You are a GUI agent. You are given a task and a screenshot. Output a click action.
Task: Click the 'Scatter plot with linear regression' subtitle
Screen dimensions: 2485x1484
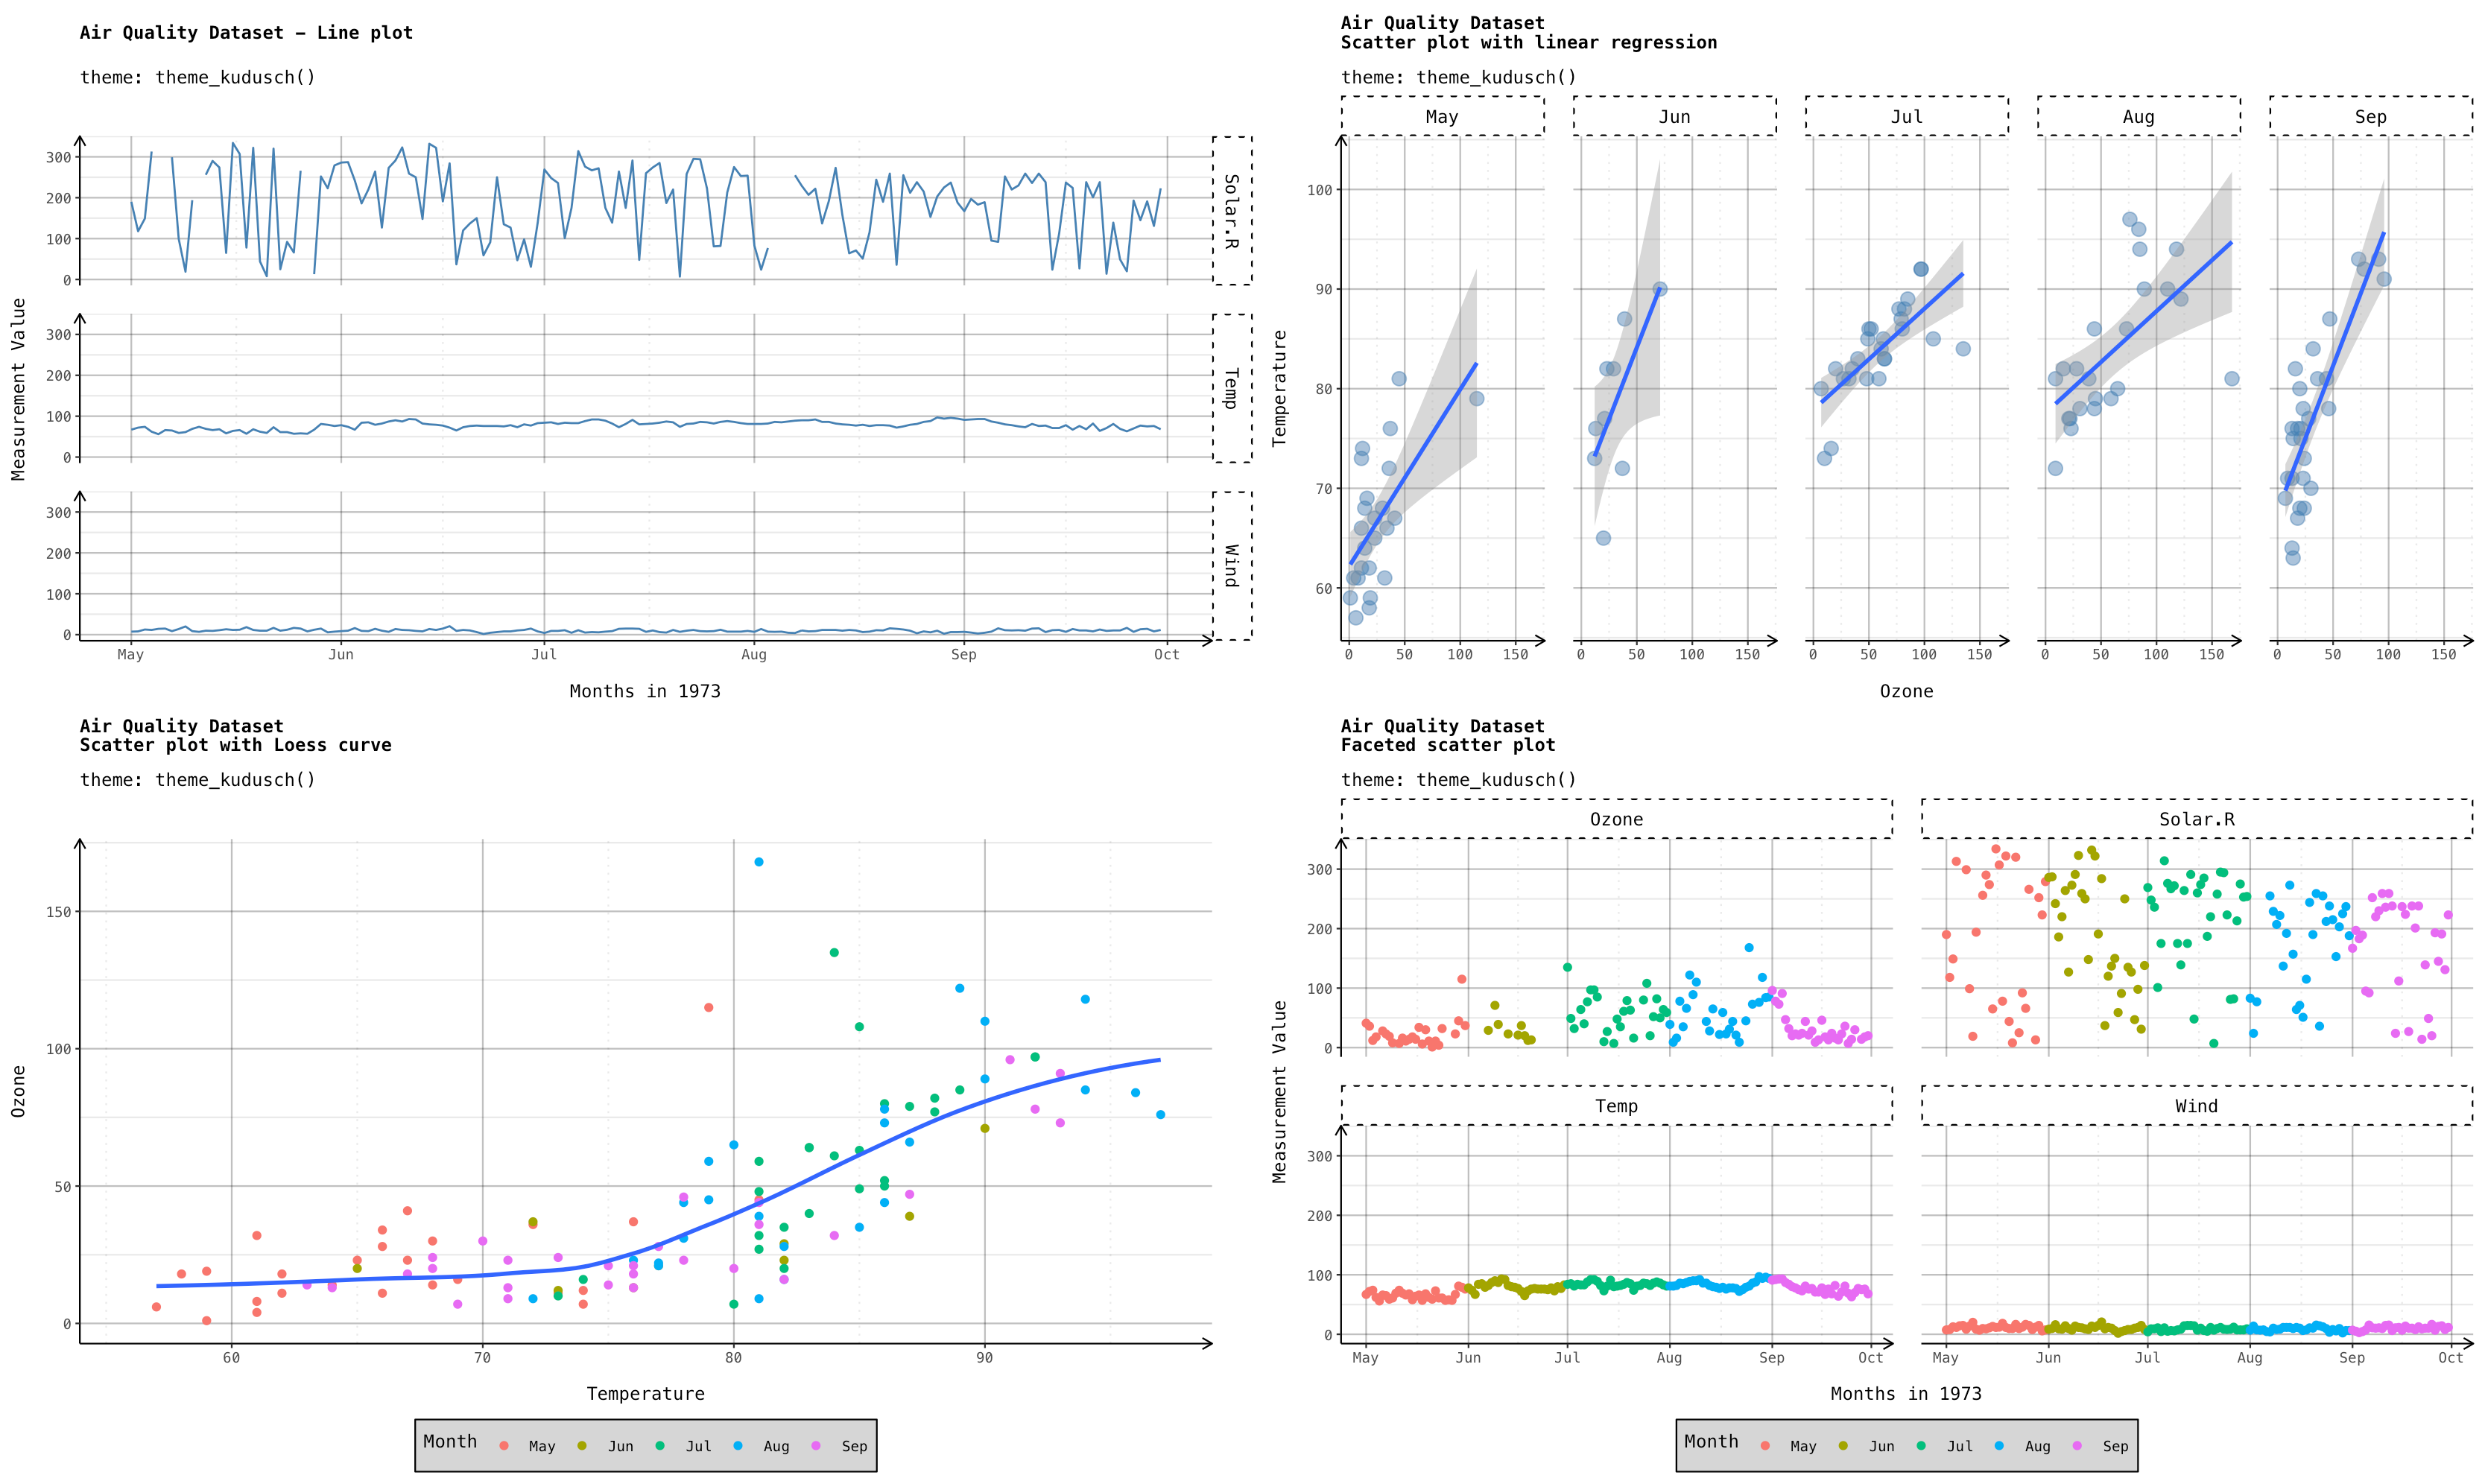coord(1528,42)
